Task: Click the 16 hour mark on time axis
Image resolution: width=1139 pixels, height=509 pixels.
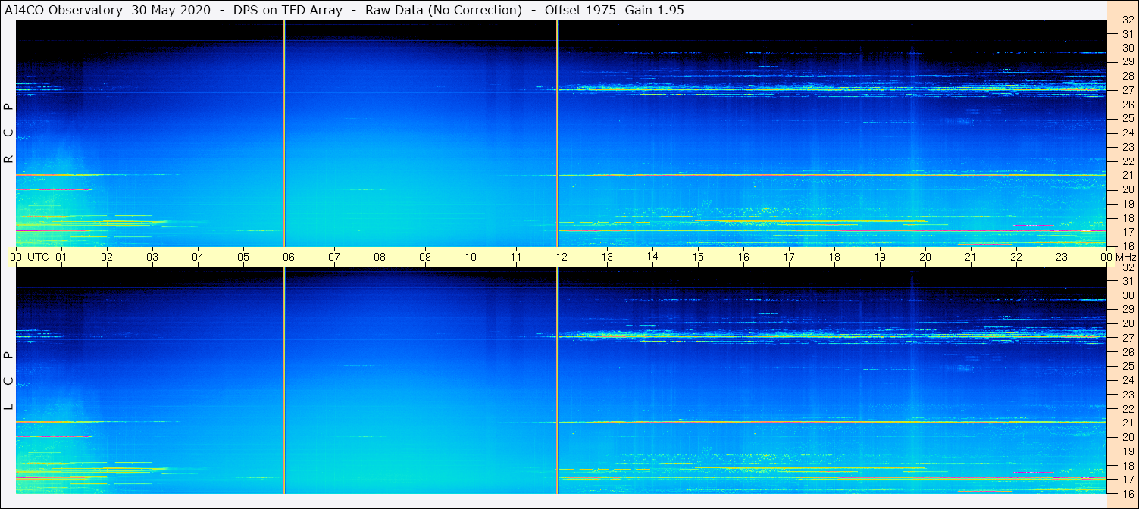Action: pyautogui.click(x=743, y=257)
